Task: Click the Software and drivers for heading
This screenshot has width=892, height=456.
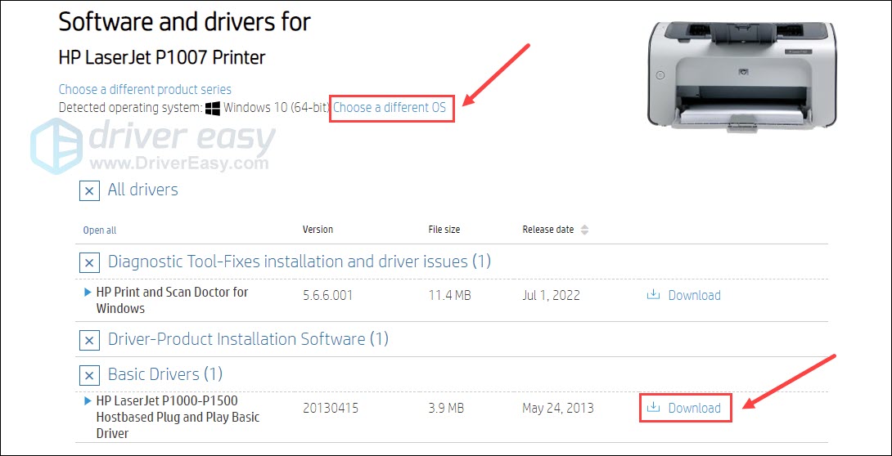Action: 185,21
